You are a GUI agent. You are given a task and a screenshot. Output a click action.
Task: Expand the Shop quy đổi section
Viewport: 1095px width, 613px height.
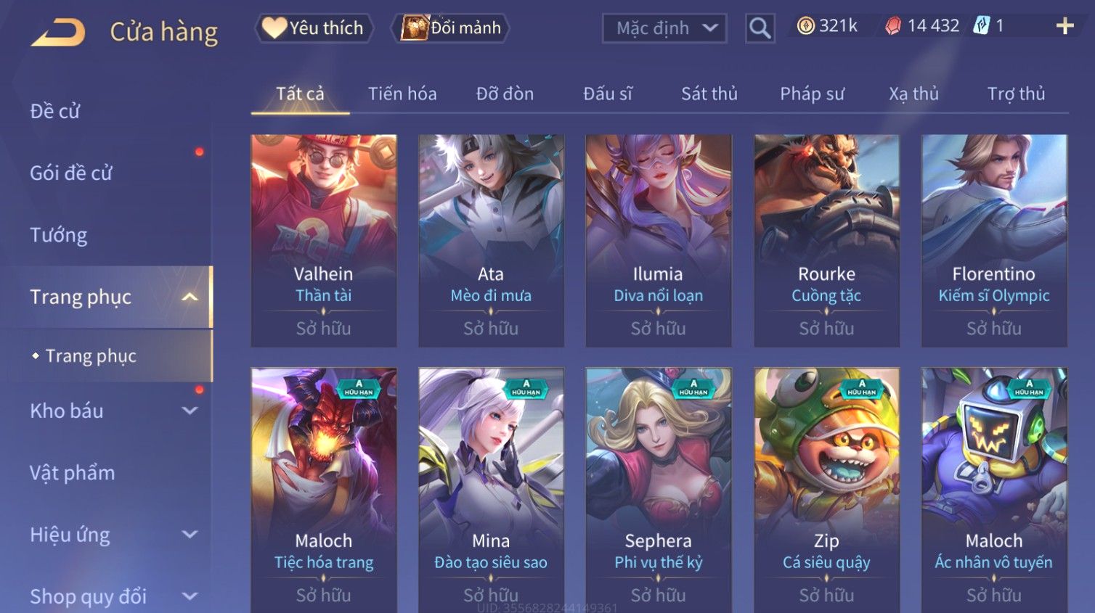coord(190,596)
